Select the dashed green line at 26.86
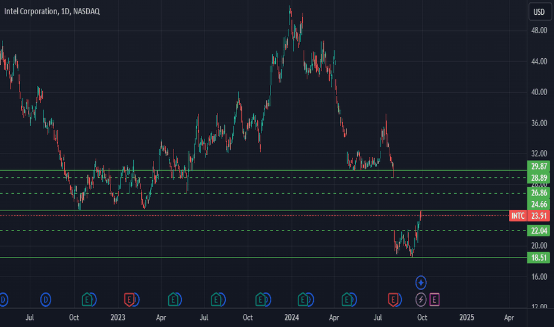The width and height of the screenshot is (554, 327). tap(263, 193)
